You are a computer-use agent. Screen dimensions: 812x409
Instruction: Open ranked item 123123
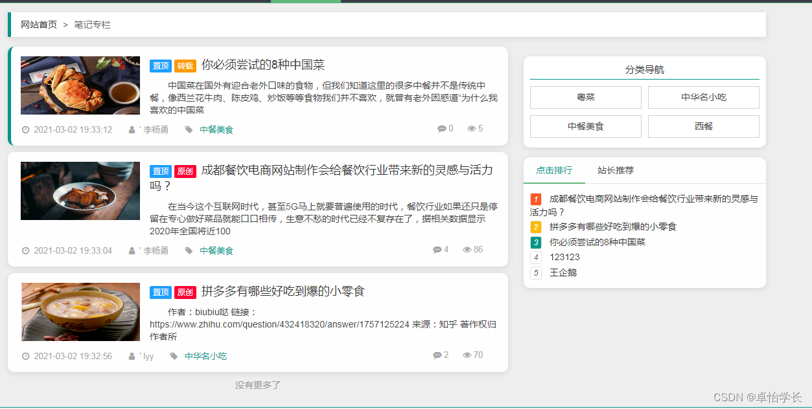pos(564,258)
